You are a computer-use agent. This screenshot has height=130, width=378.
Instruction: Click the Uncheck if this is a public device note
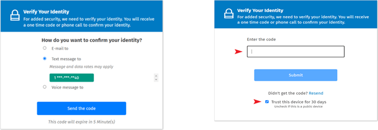[295, 107]
